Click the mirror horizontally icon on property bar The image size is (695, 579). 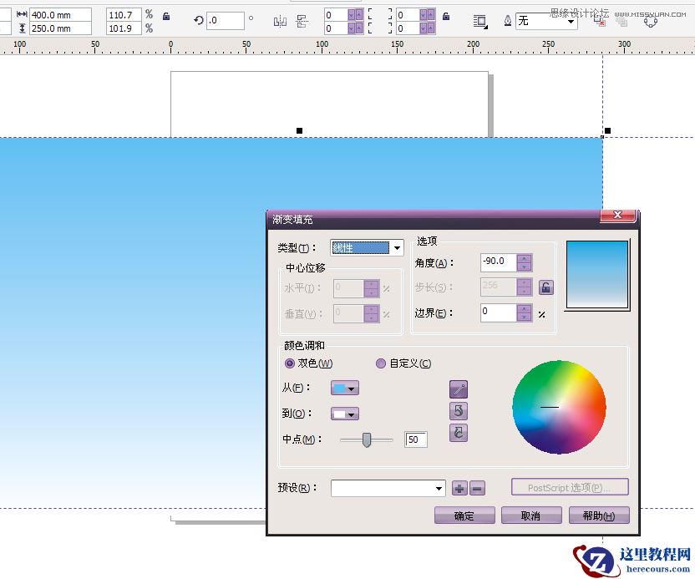[x=281, y=21]
